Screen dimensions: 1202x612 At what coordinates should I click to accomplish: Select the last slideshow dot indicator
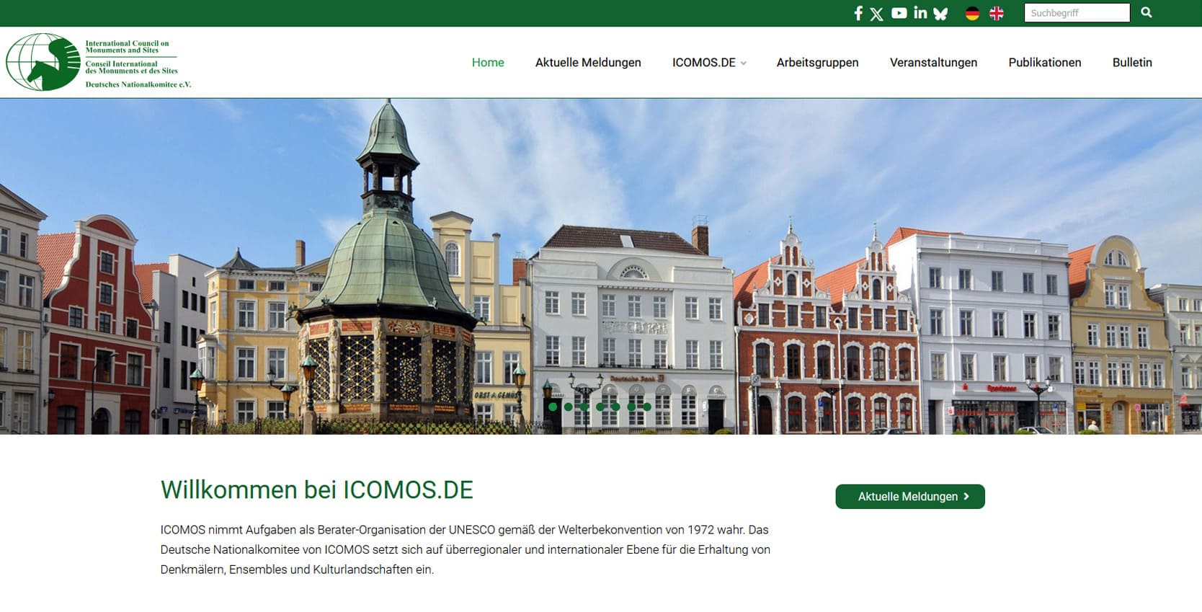[x=647, y=407]
